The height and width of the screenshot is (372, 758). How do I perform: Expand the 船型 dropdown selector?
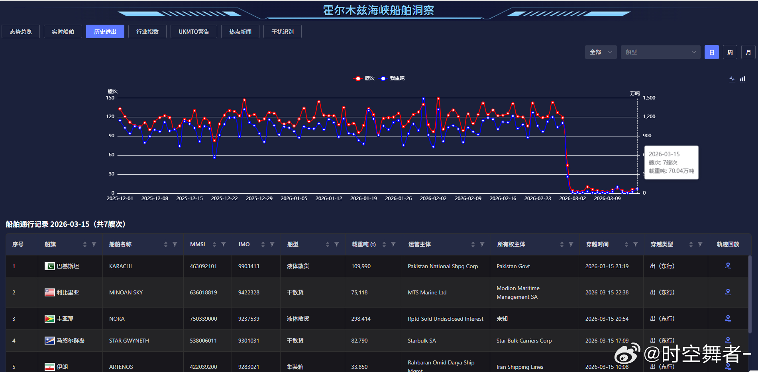660,52
